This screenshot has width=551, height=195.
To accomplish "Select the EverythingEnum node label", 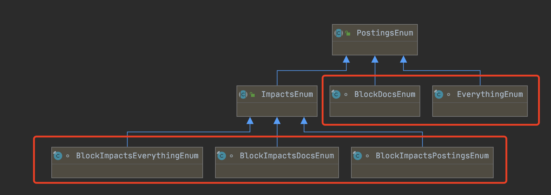I will coord(490,94).
